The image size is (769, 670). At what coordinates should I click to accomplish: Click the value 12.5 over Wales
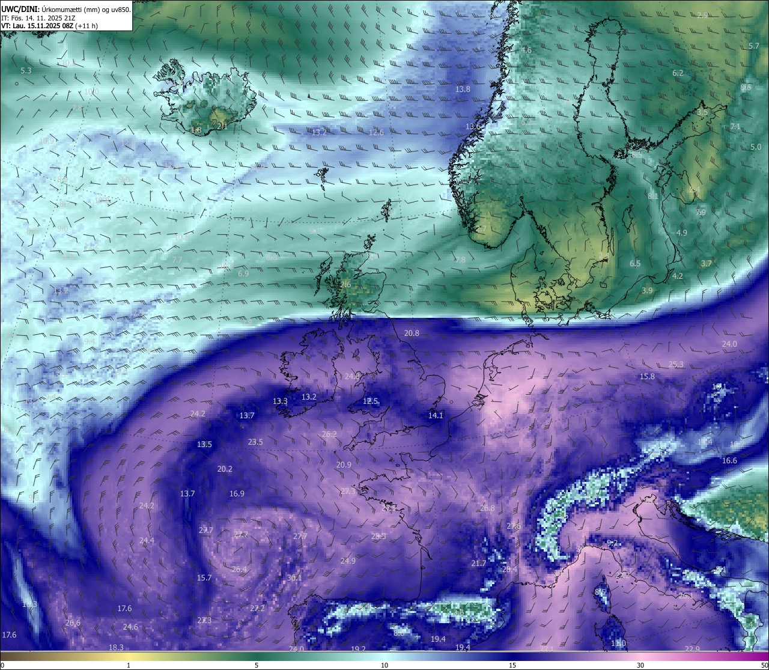click(x=371, y=401)
